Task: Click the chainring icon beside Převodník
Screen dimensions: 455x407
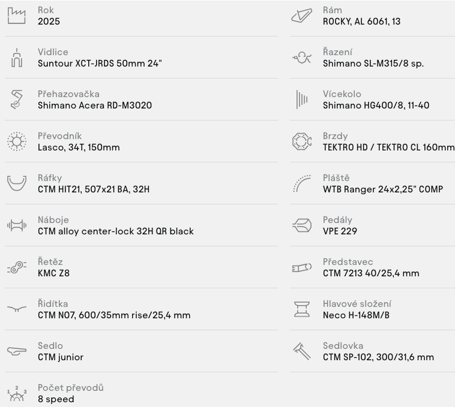Action: pos(17,141)
